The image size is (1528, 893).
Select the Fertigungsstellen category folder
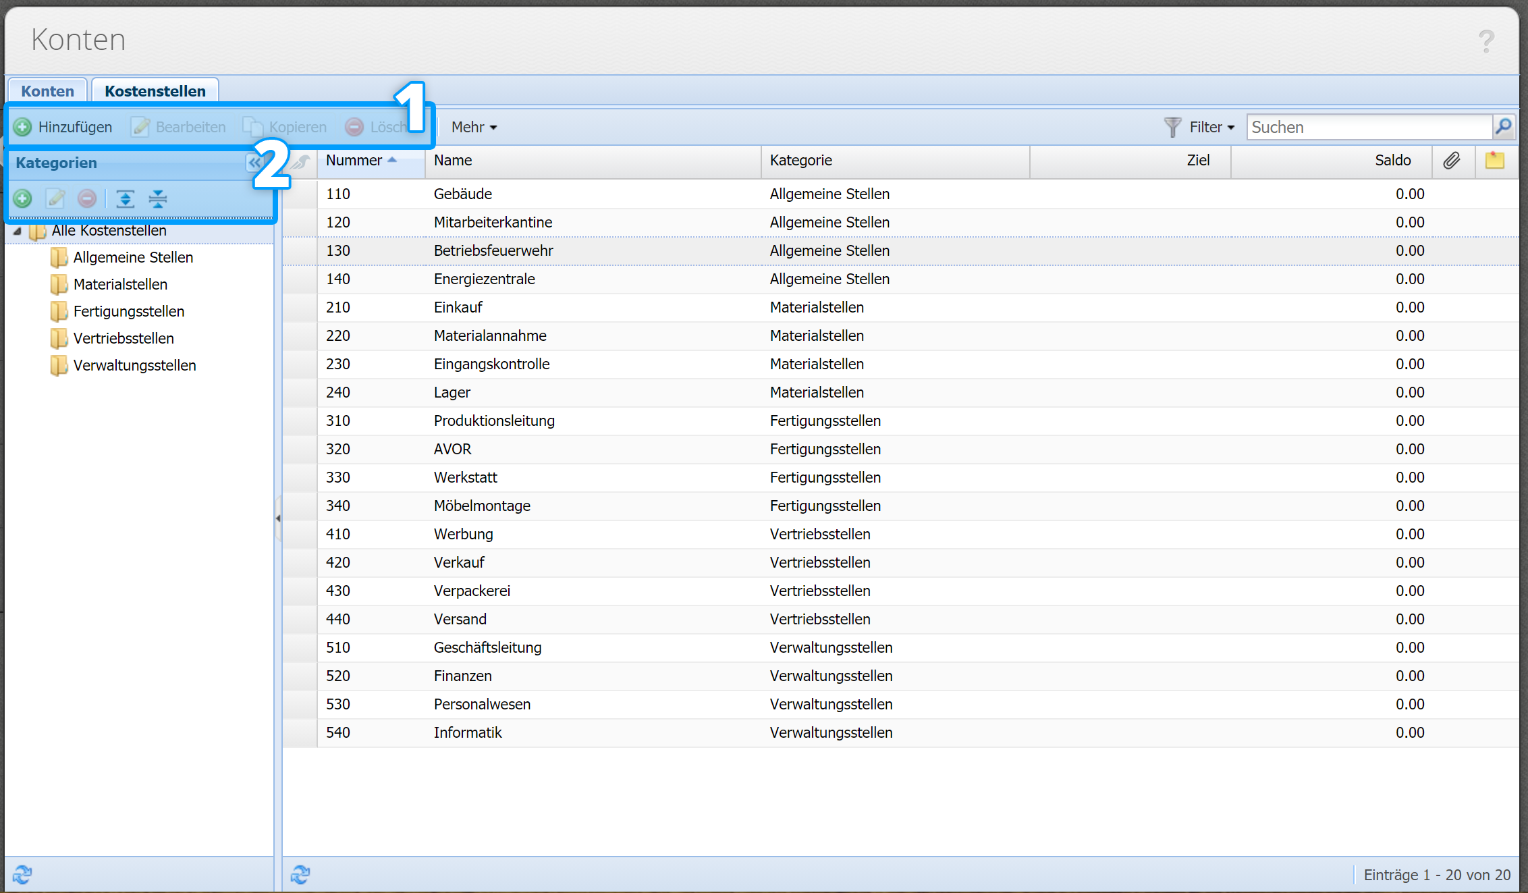point(128,311)
